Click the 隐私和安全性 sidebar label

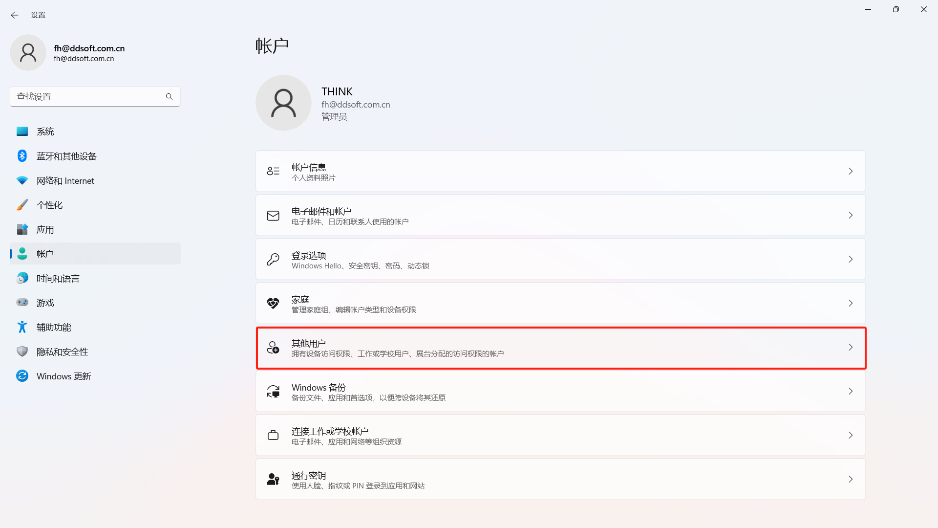(x=63, y=352)
